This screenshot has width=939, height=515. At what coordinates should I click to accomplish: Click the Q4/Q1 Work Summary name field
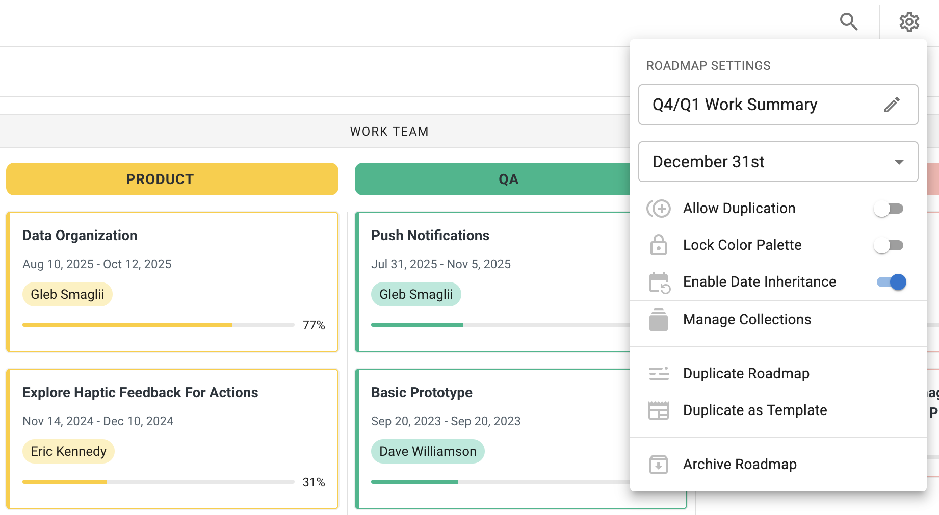coord(760,105)
